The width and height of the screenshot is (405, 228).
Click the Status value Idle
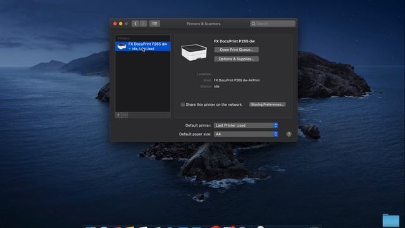click(216, 86)
